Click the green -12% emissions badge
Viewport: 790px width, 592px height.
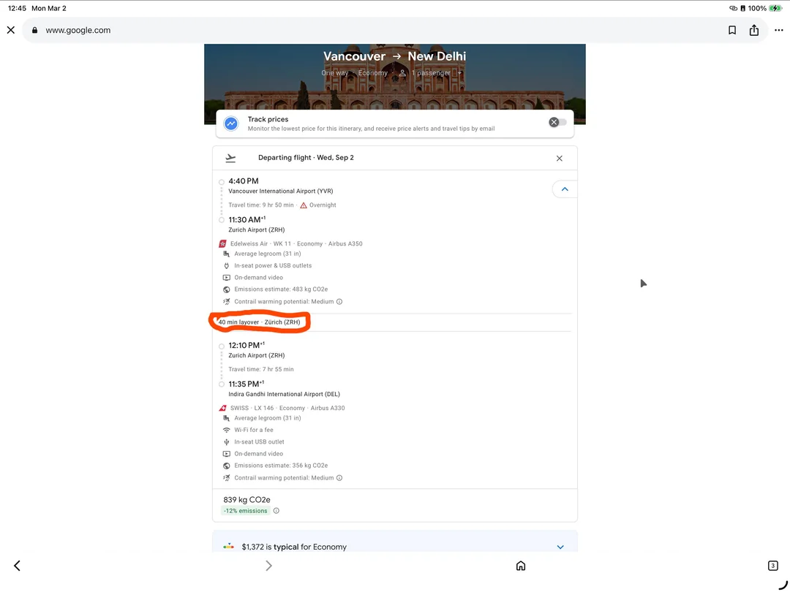click(245, 511)
